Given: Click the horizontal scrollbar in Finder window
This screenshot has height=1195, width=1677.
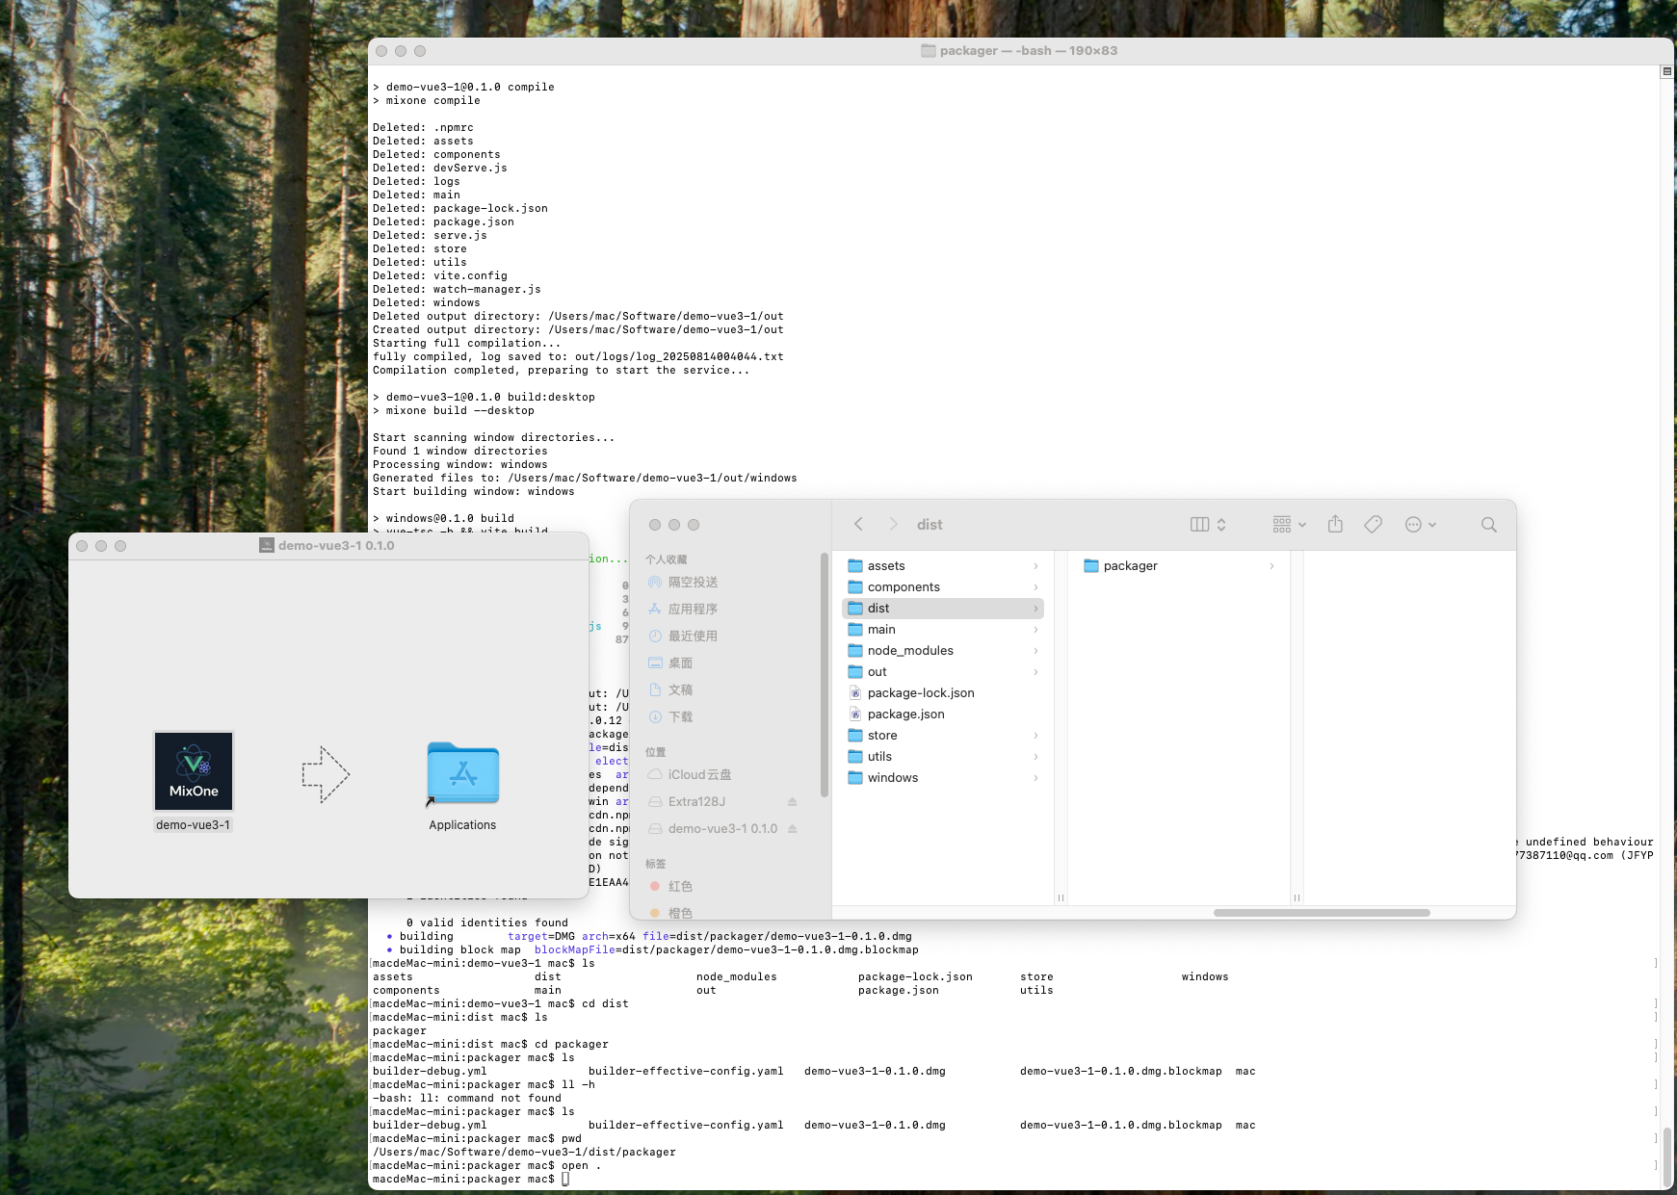Looking at the screenshot, I should point(1322,912).
